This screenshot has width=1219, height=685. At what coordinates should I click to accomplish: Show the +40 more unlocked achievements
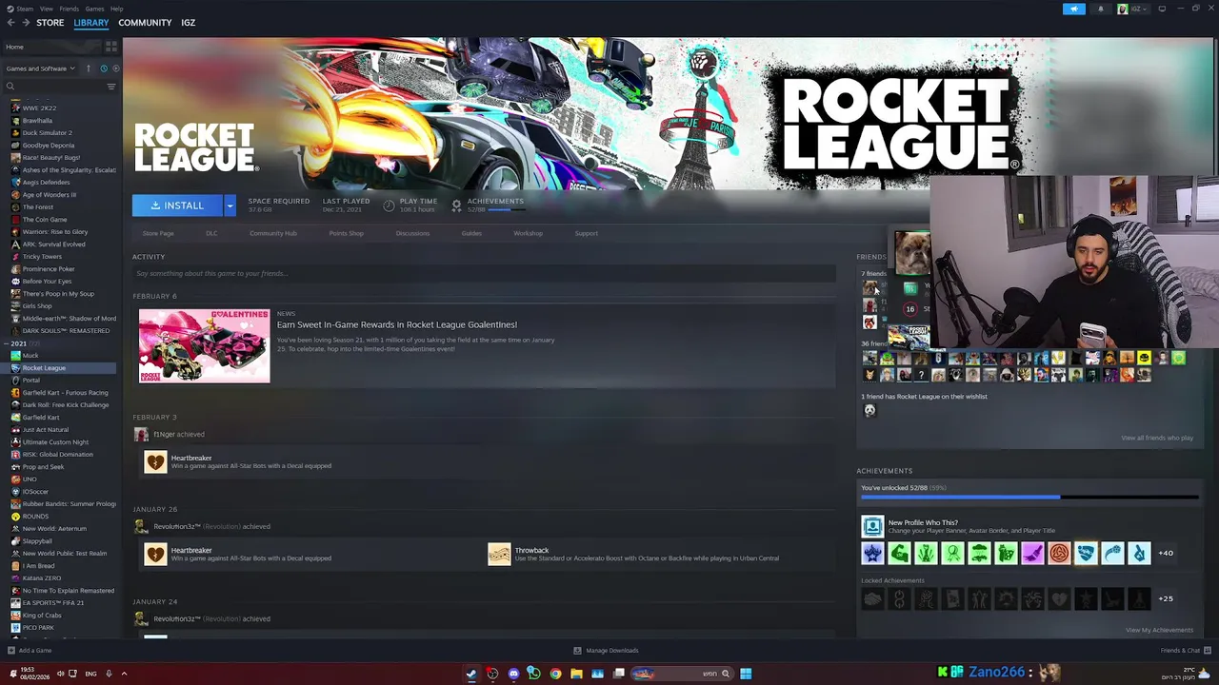1166,553
